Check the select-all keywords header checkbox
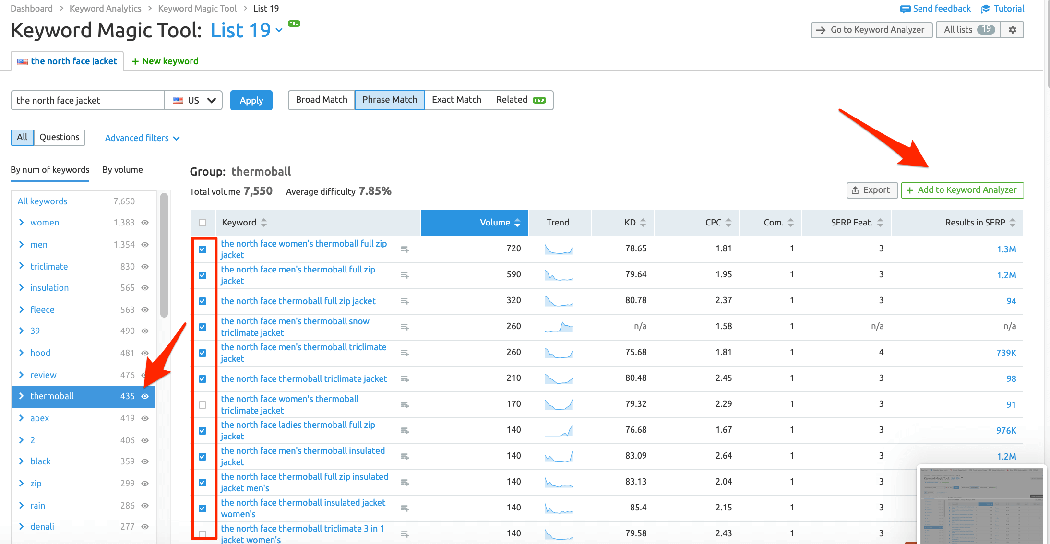This screenshot has width=1050, height=544. pyautogui.click(x=203, y=223)
